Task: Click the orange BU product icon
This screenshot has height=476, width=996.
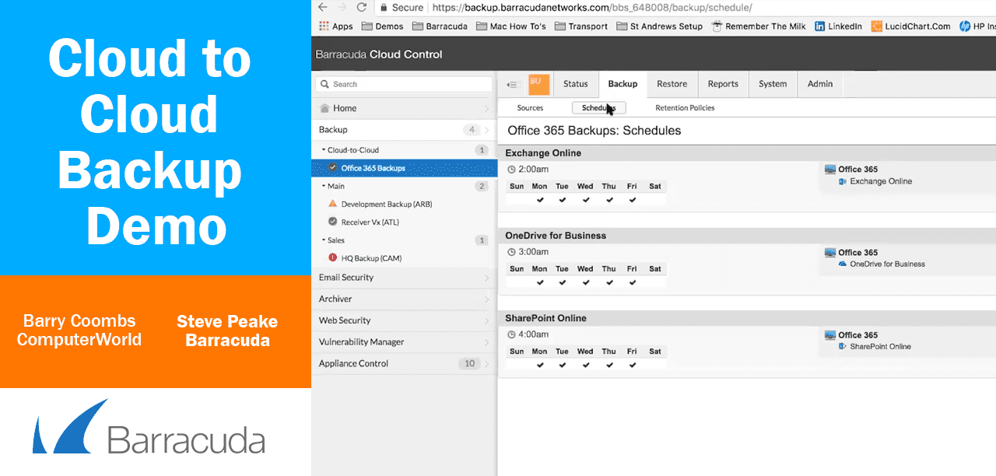Action: point(538,83)
